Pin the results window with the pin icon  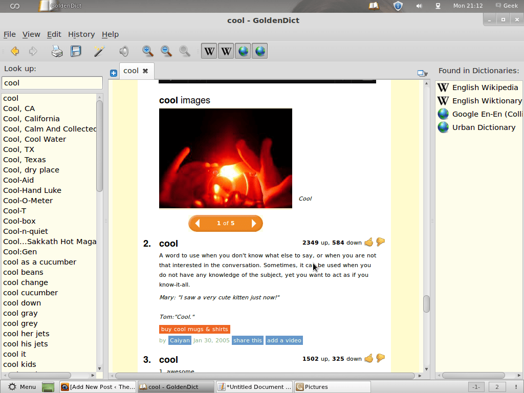(421, 73)
